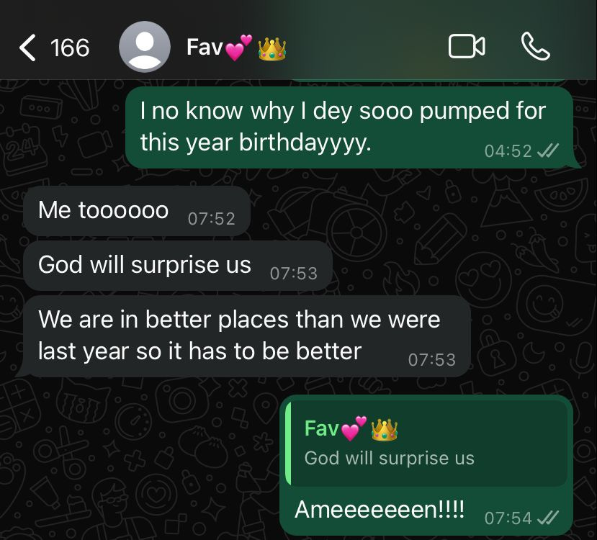
Task: Tap read receipt ticks on 04:52 message
Action: (547, 150)
